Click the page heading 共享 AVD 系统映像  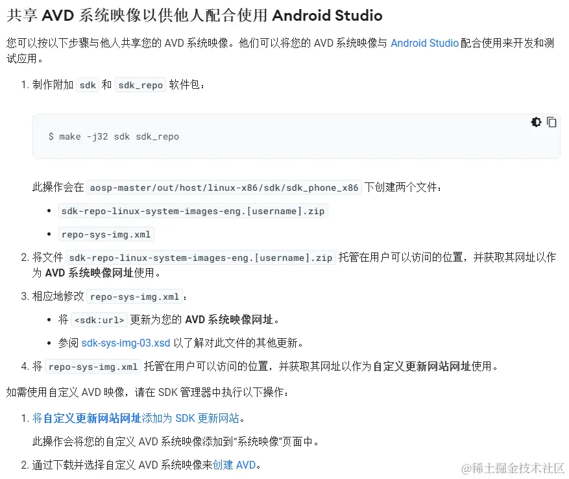tap(195, 16)
